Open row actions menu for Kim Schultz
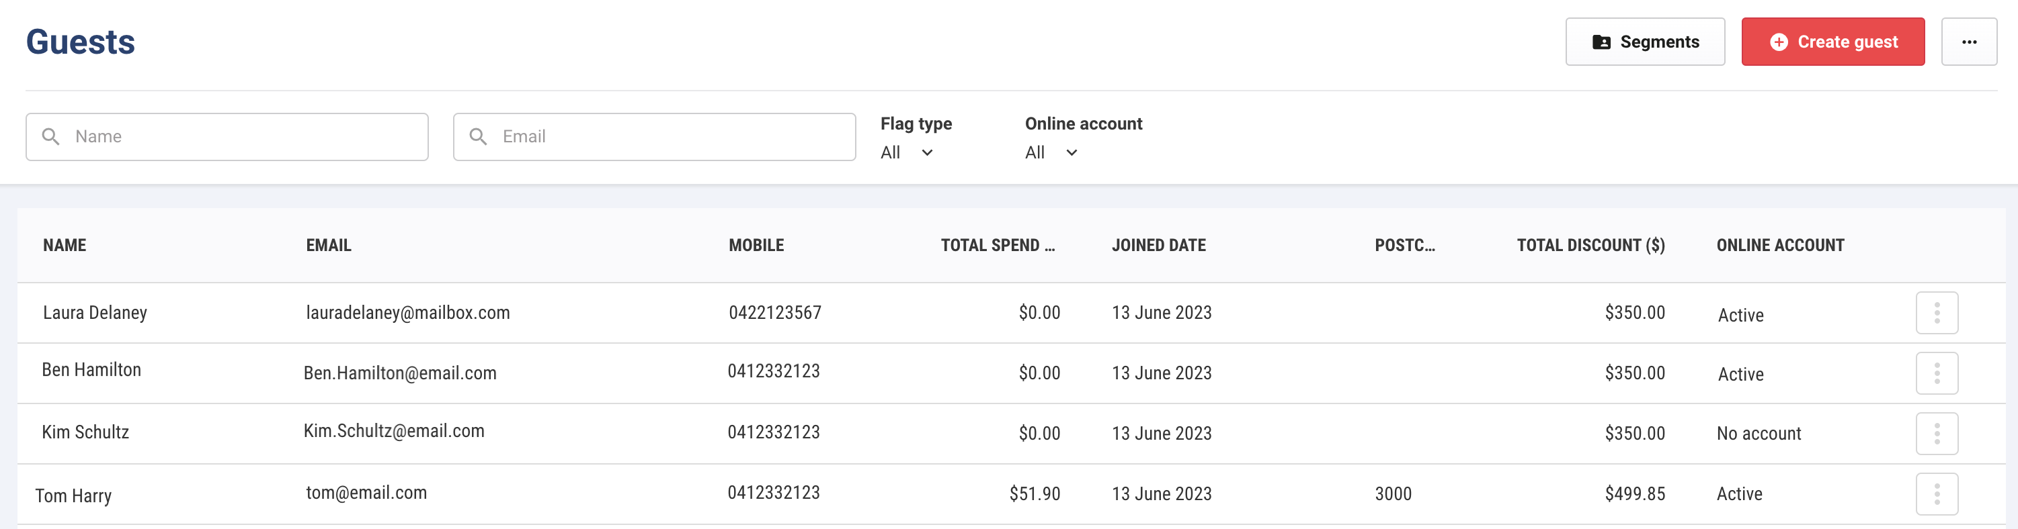This screenshot has height=529, width=2018. [1937, 434]
